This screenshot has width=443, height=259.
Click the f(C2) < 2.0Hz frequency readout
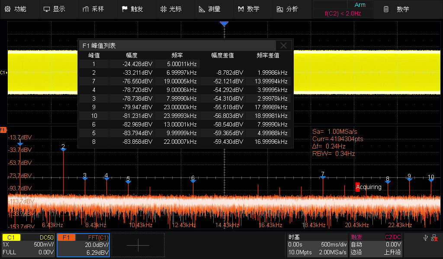343,13
